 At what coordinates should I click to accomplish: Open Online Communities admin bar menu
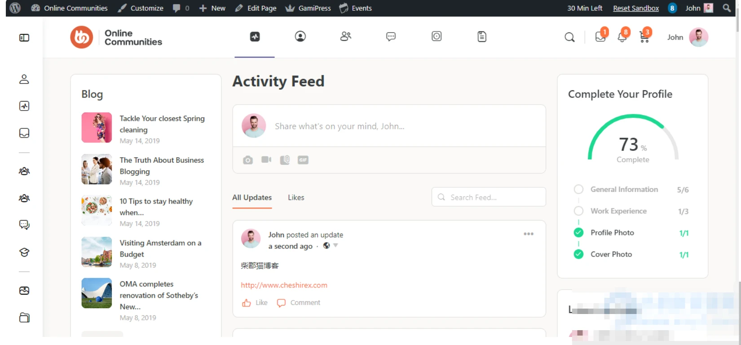(69, 8)
